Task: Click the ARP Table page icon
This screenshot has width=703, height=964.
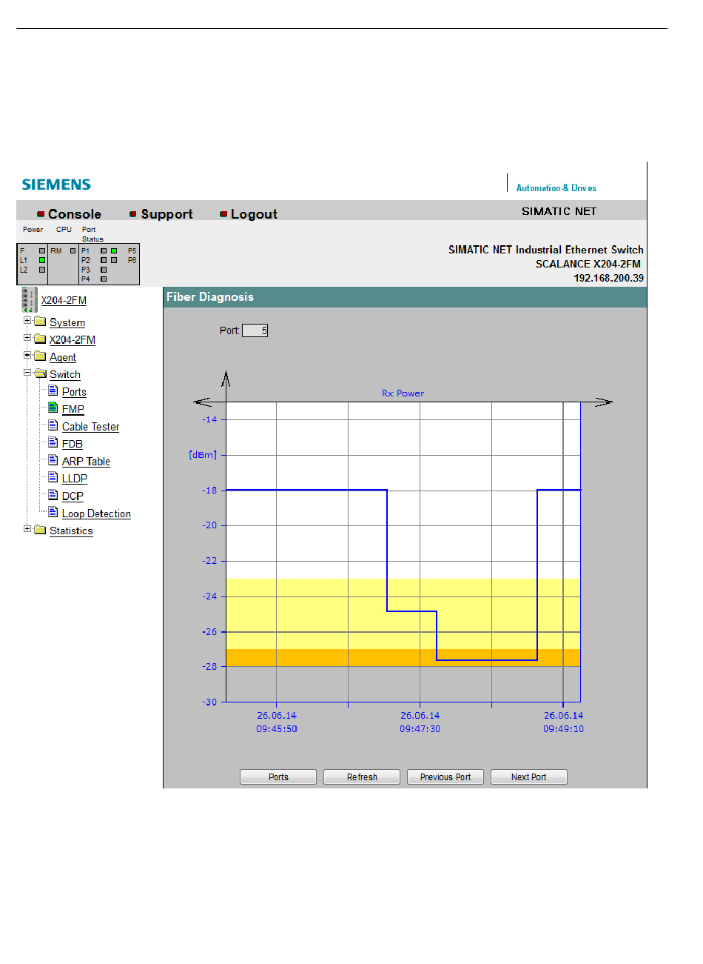Action: [53, 460]
